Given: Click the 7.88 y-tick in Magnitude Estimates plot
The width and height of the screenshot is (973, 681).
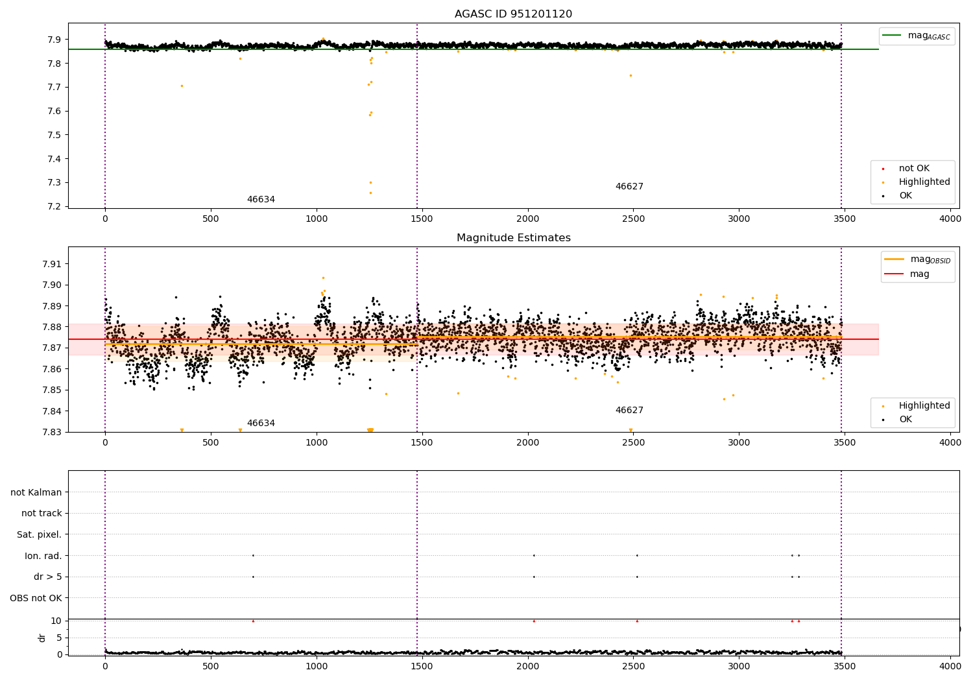Looking at the screenshot, I should (x=52, y=327).
